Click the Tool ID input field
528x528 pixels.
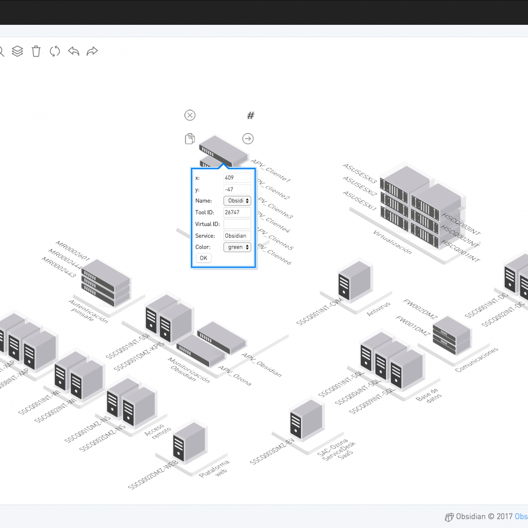click(237, 212)
